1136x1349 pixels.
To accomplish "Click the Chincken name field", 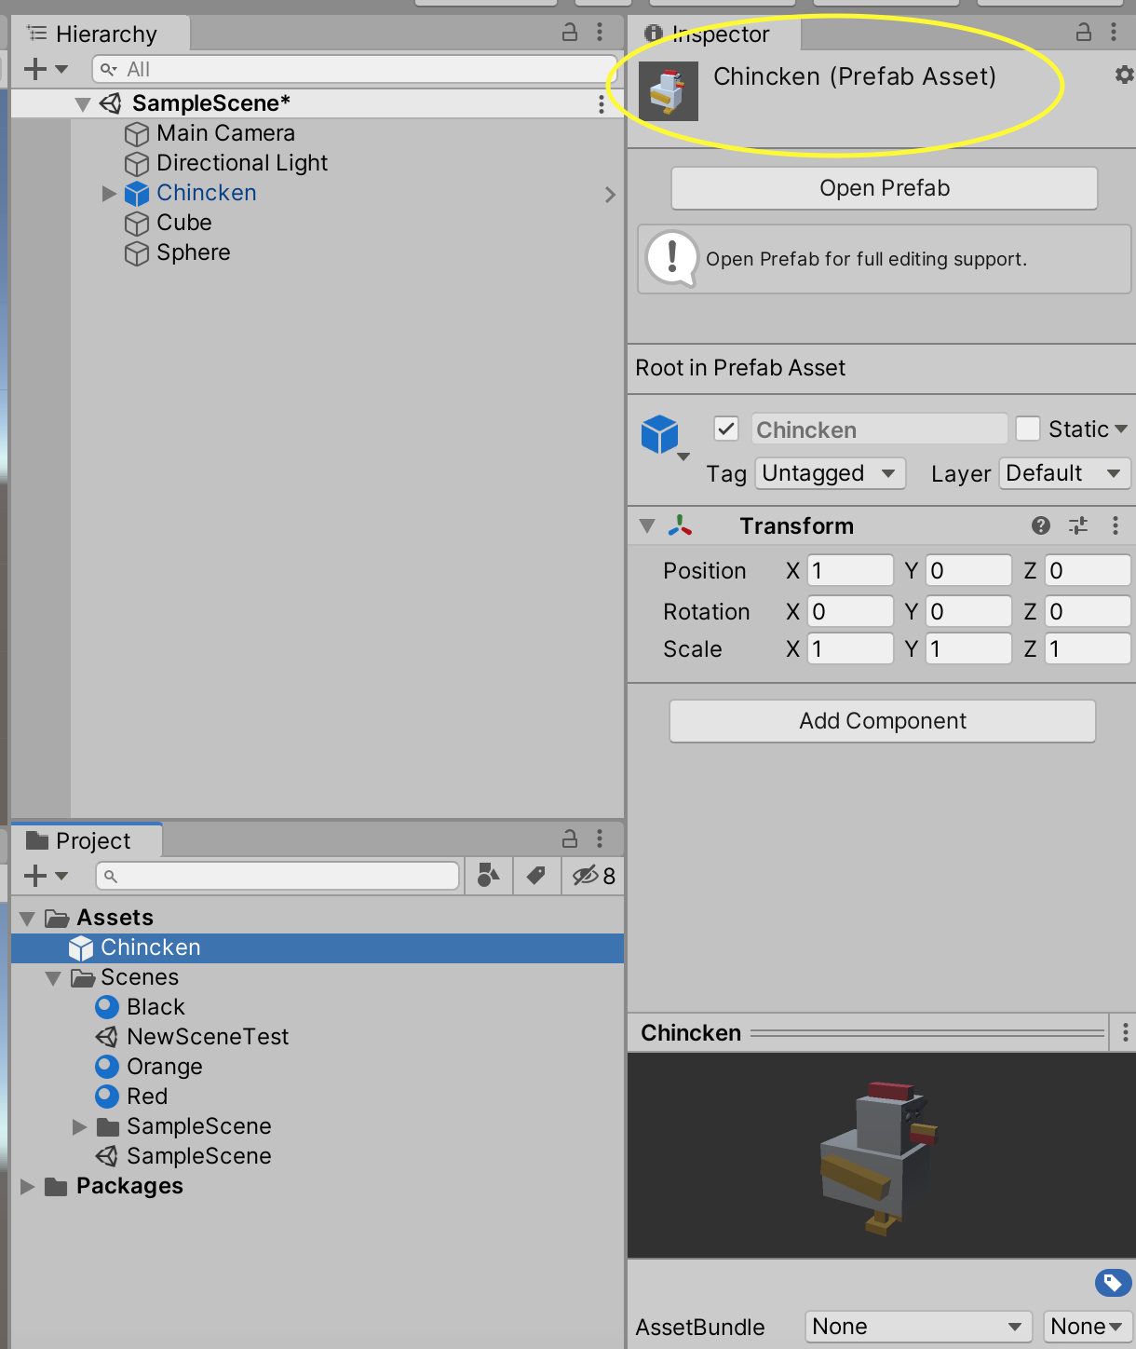I will coord(879,429).
